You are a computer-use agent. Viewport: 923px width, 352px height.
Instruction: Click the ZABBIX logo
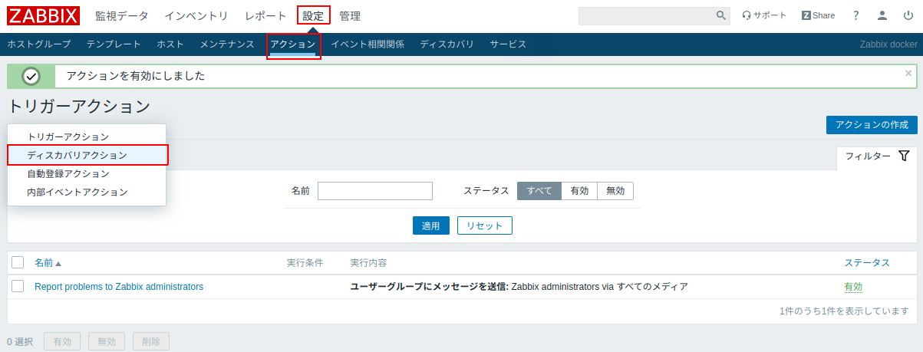pyautogui.click(x=43, y=15)
